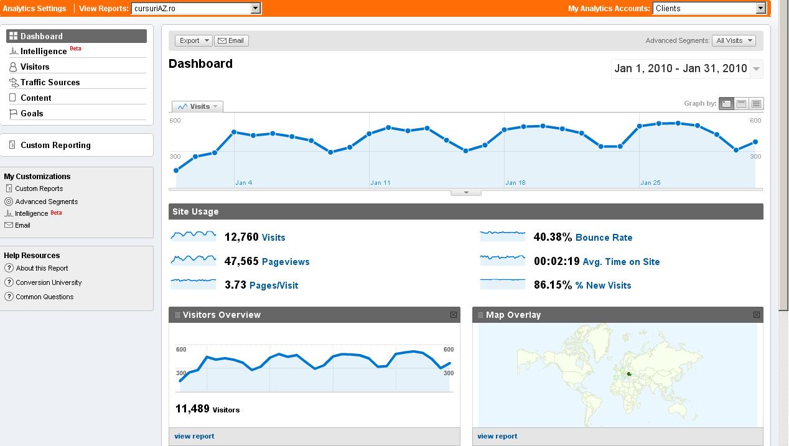Screen dimensions: 789x446
Task: Expand the All Visits segments dropdown
Action: coord(734,40)
